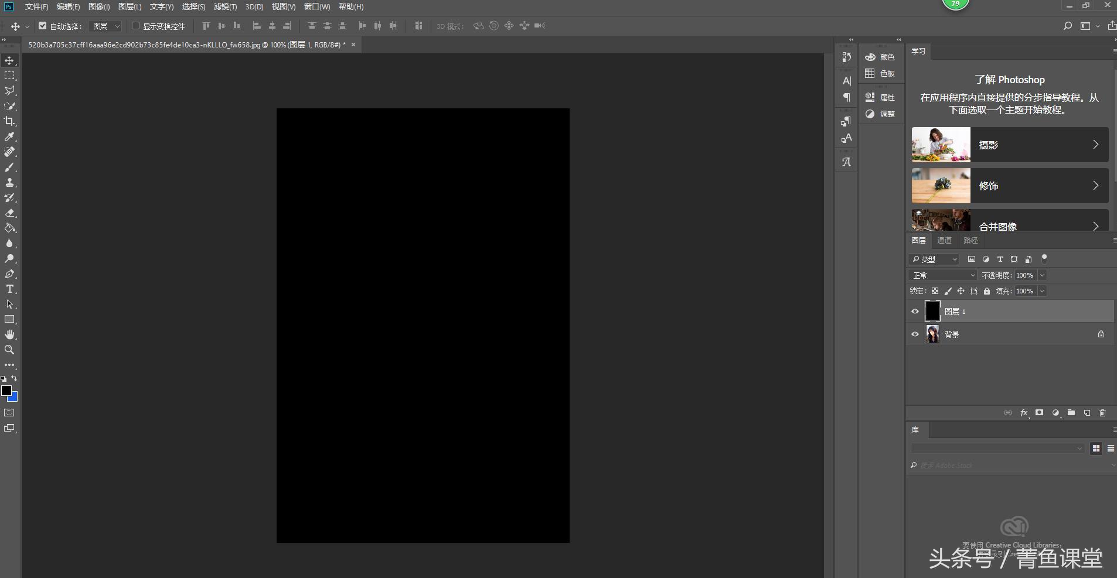Select the Eraser tool

(9, 213)
